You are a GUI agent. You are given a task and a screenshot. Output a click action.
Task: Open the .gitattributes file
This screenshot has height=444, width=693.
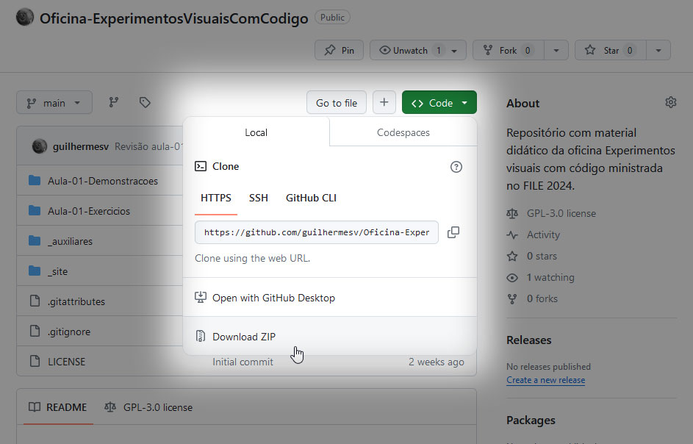pyautogui.click(x=76, y=301)
